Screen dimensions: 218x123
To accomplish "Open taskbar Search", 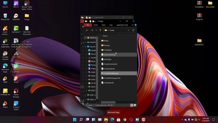I will (x=81, y=120).
